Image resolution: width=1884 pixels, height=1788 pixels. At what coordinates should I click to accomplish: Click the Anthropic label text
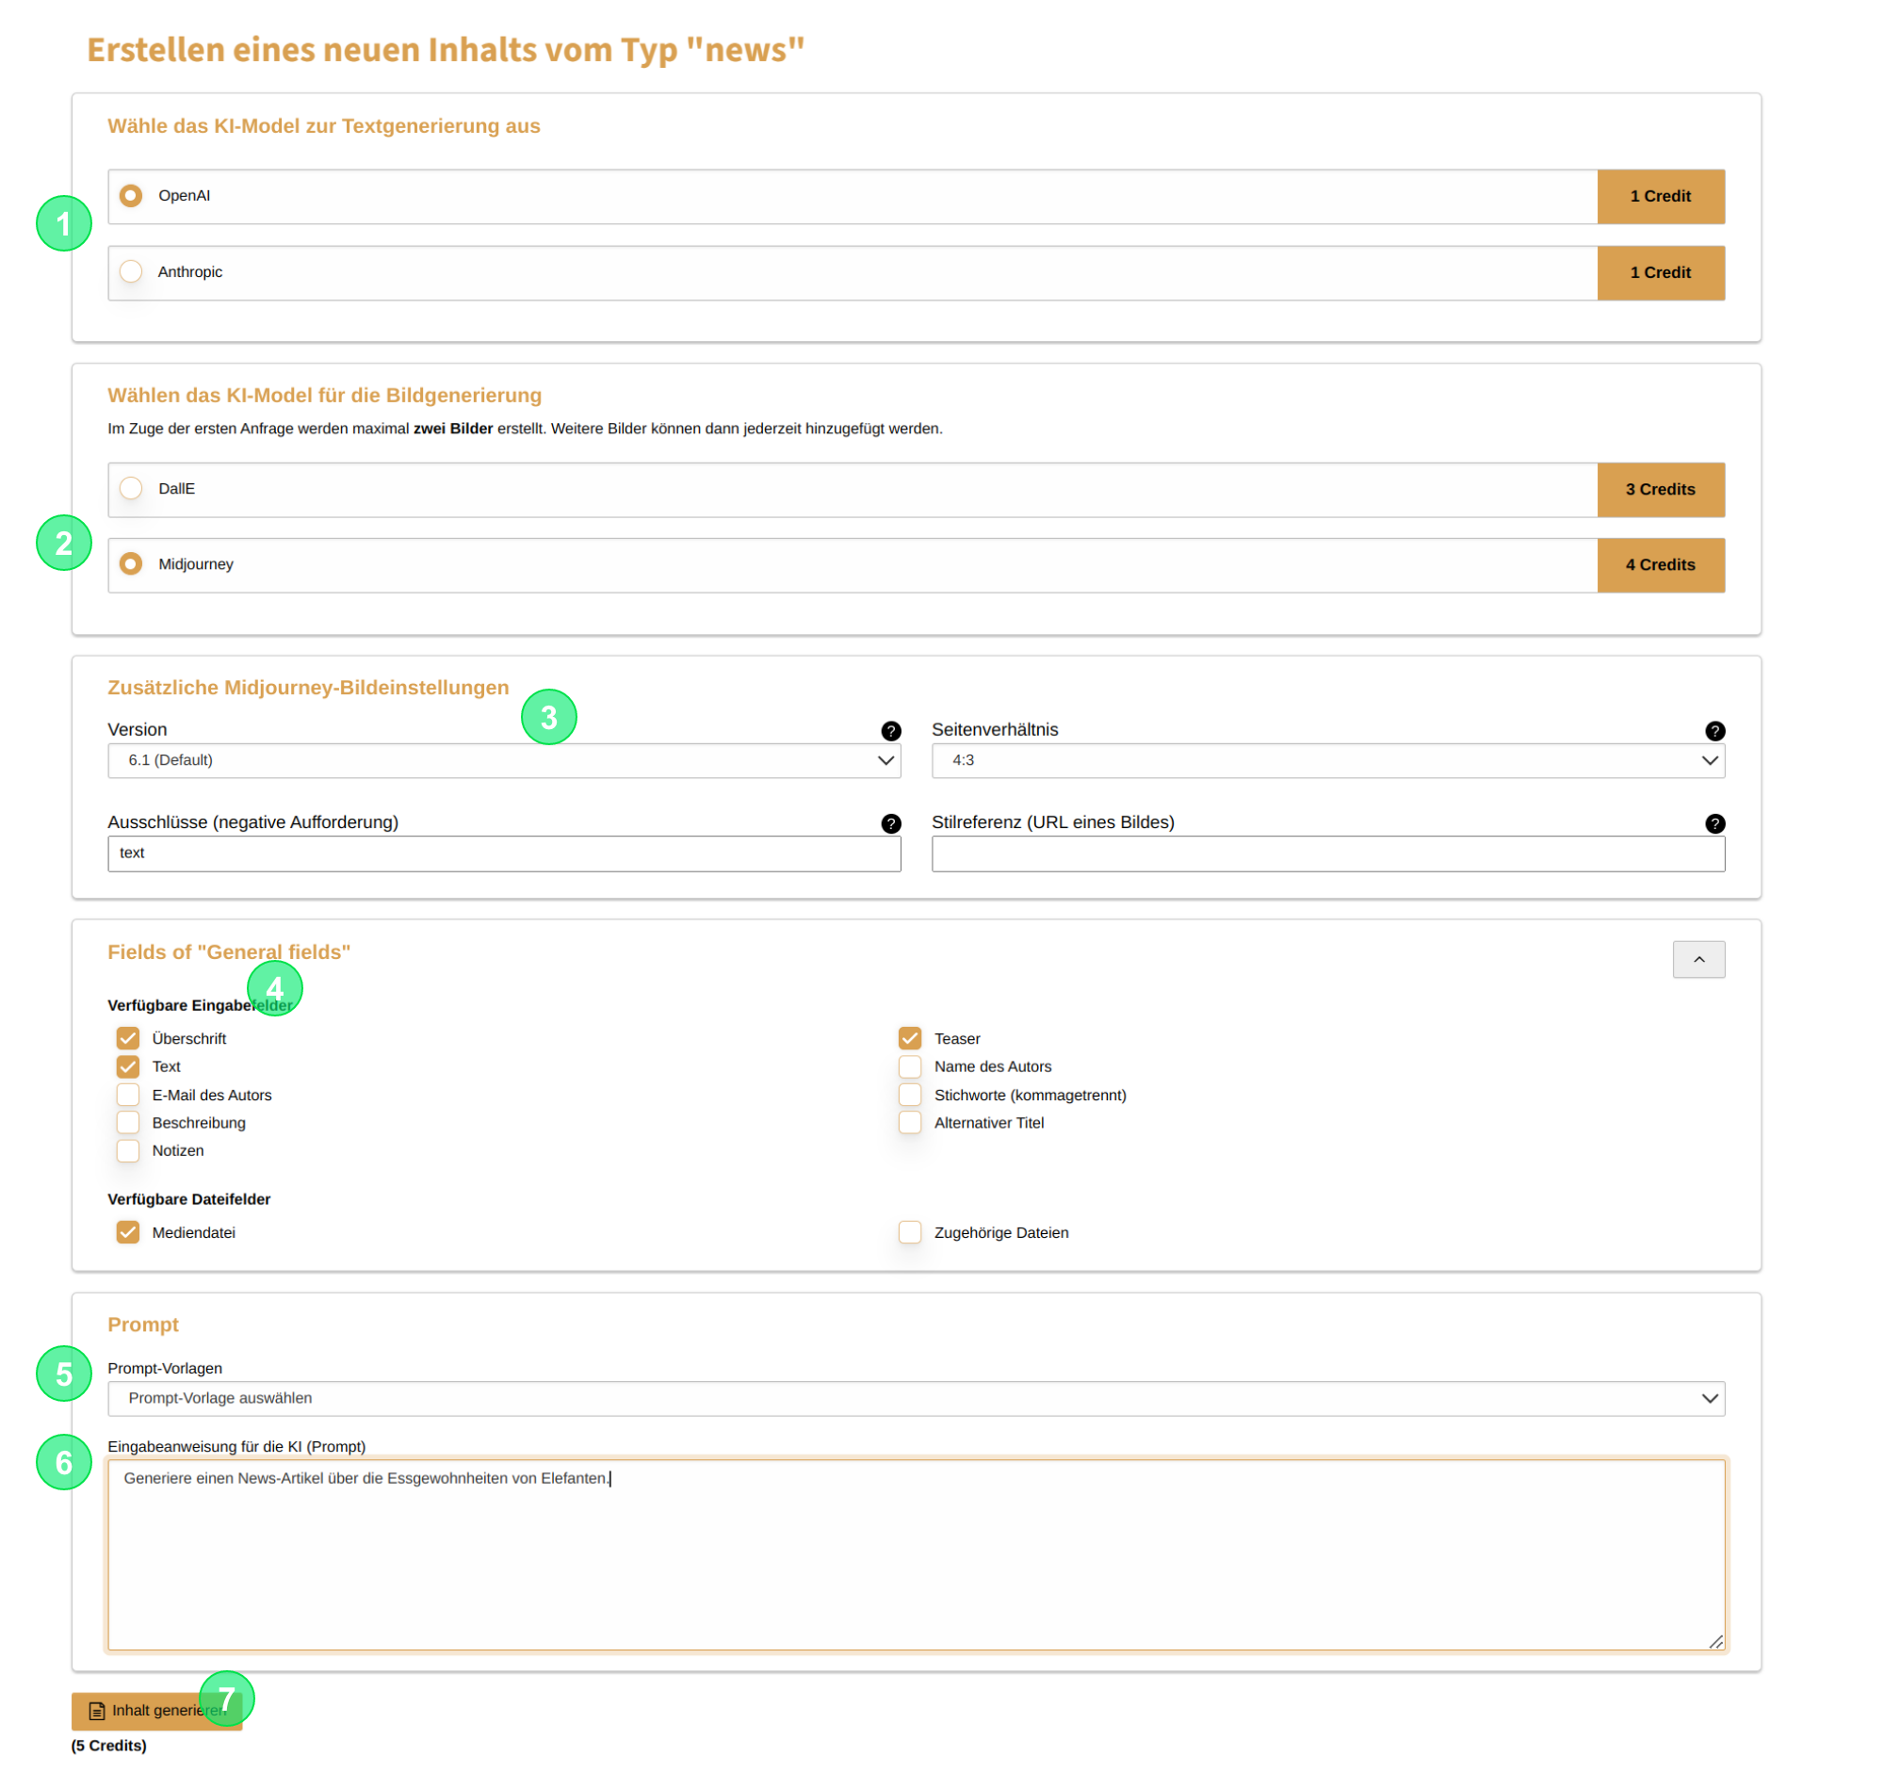click(x=190, y=273)
